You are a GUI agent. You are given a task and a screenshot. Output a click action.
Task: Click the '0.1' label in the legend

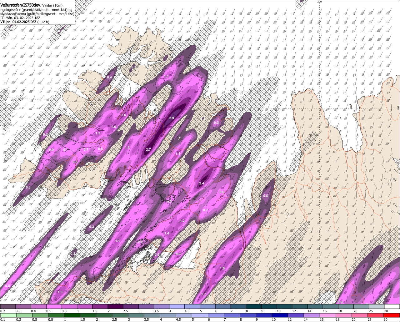pyautogui.click(x=2, y=319)
